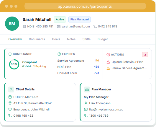Click the Client Details person icon
Viewport: 156px width, 127px height.
[x=11, y=89]
